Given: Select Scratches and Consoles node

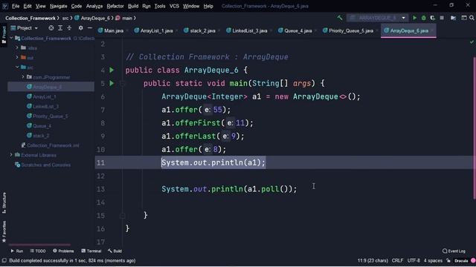Looking at the screenshot, I should click(42, 165).
